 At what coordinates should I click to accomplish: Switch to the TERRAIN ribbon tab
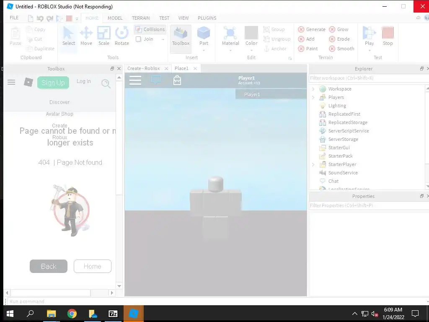141,18
